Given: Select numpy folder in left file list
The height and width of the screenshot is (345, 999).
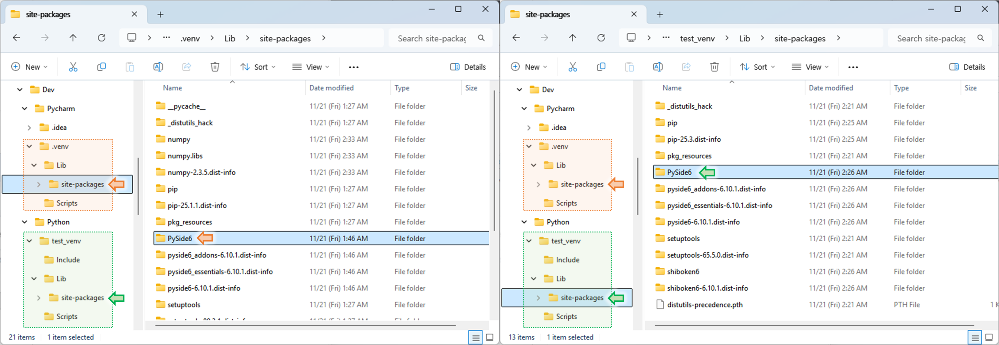Looking at the screenshot, I should point(179,139).
